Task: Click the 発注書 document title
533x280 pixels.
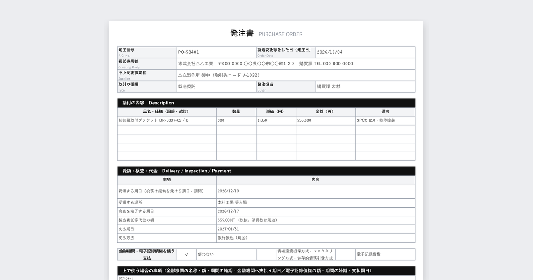Action: coord(242,33)
